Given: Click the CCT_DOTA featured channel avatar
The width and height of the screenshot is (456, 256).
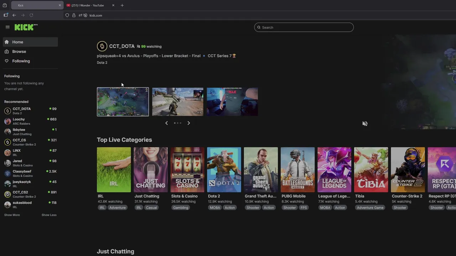Looking at the screenshot, I should [102, 46].
